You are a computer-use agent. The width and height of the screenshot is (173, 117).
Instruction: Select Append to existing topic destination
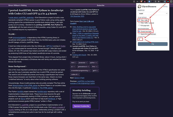coord(139,34)
